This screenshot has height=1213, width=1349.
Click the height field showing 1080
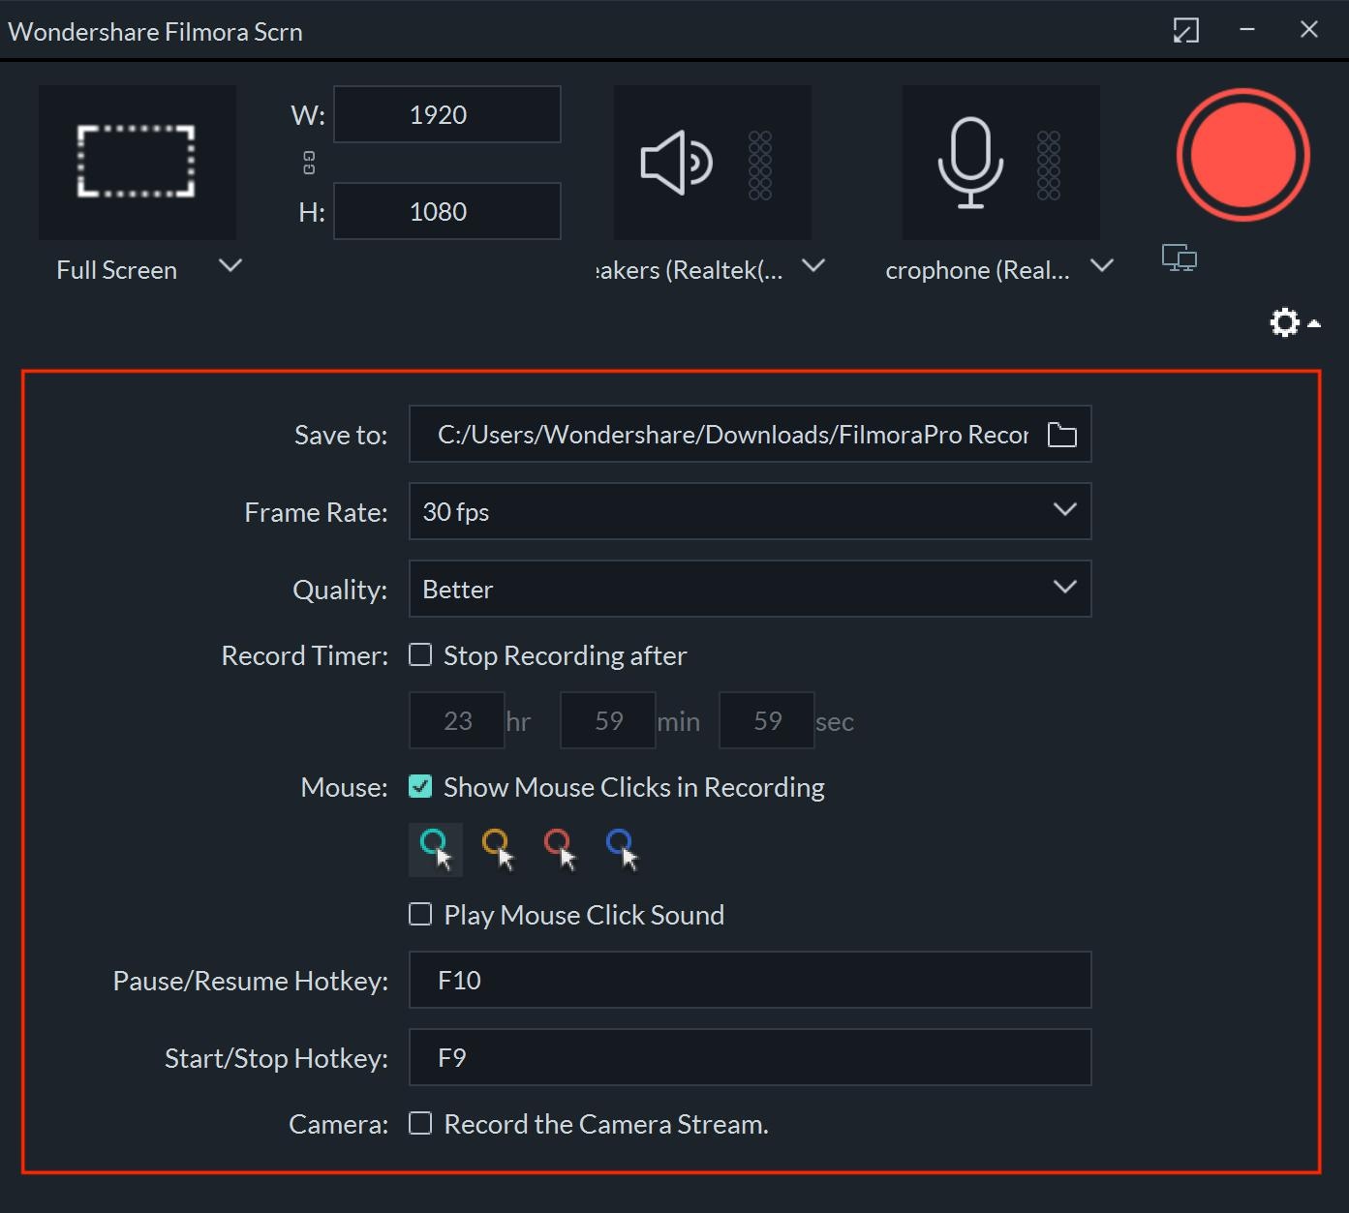[447, 211]
